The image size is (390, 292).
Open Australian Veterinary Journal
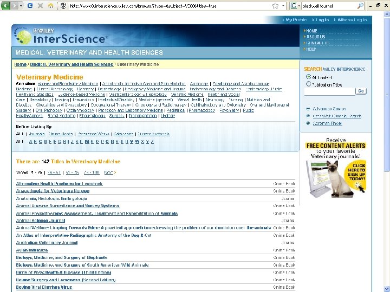click(47, 243)
